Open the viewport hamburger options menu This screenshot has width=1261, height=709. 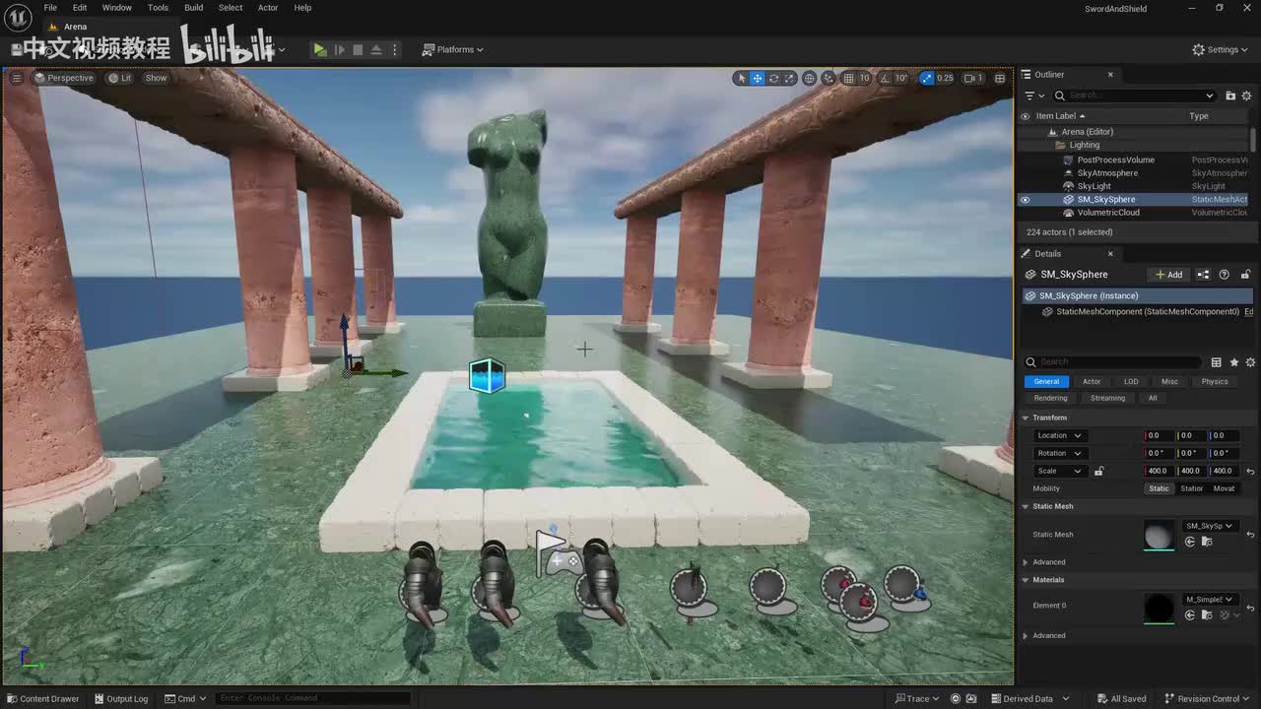click(x=16, y=78)
